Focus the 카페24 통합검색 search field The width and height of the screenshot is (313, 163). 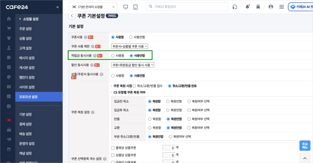click(187, 7)
